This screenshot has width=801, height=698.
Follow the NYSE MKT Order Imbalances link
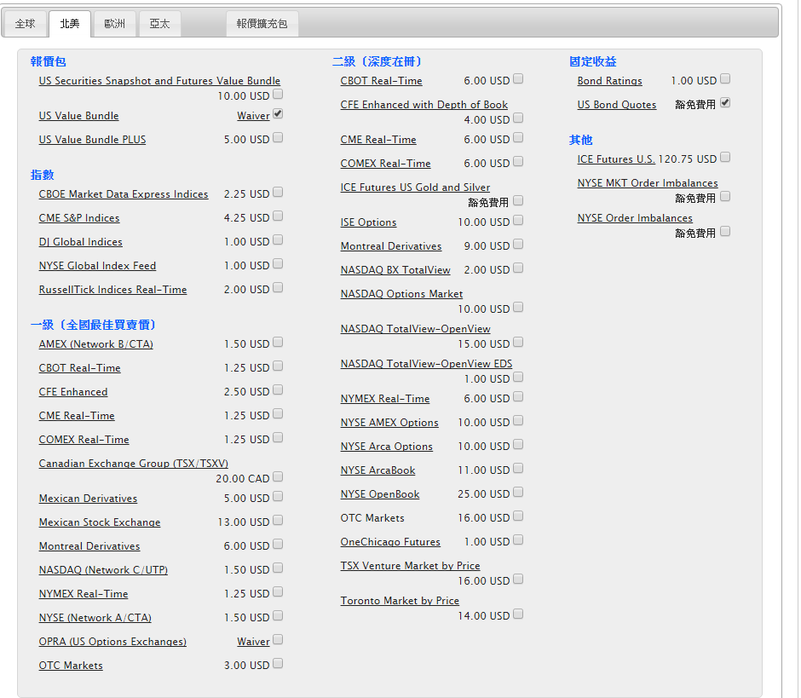[x=648, y=183]
